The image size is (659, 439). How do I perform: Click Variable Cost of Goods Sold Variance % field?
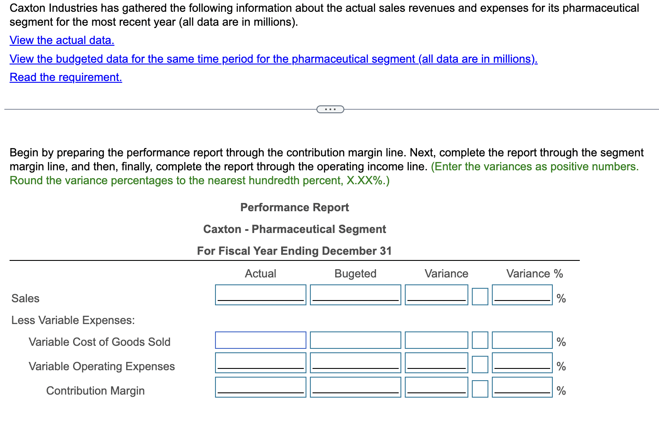tap(522, 340)
